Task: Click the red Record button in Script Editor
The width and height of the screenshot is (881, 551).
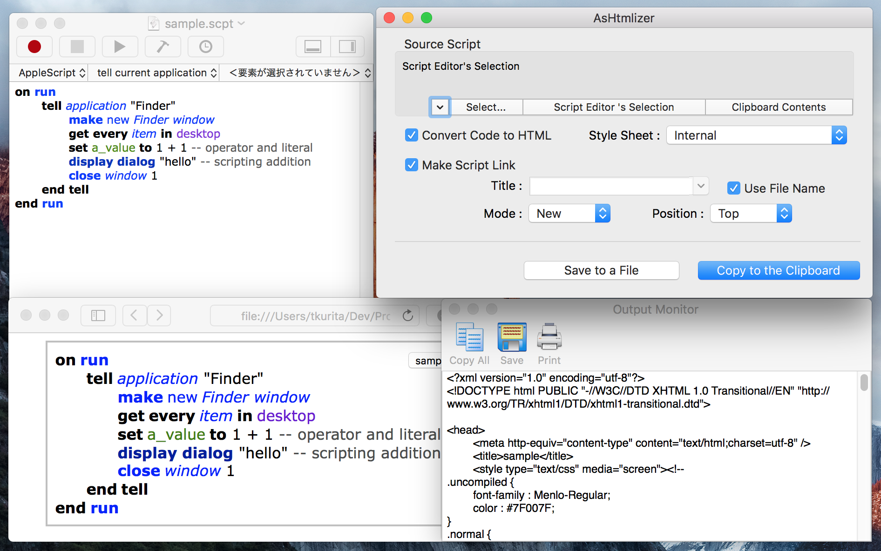Action: pos(34,47)
